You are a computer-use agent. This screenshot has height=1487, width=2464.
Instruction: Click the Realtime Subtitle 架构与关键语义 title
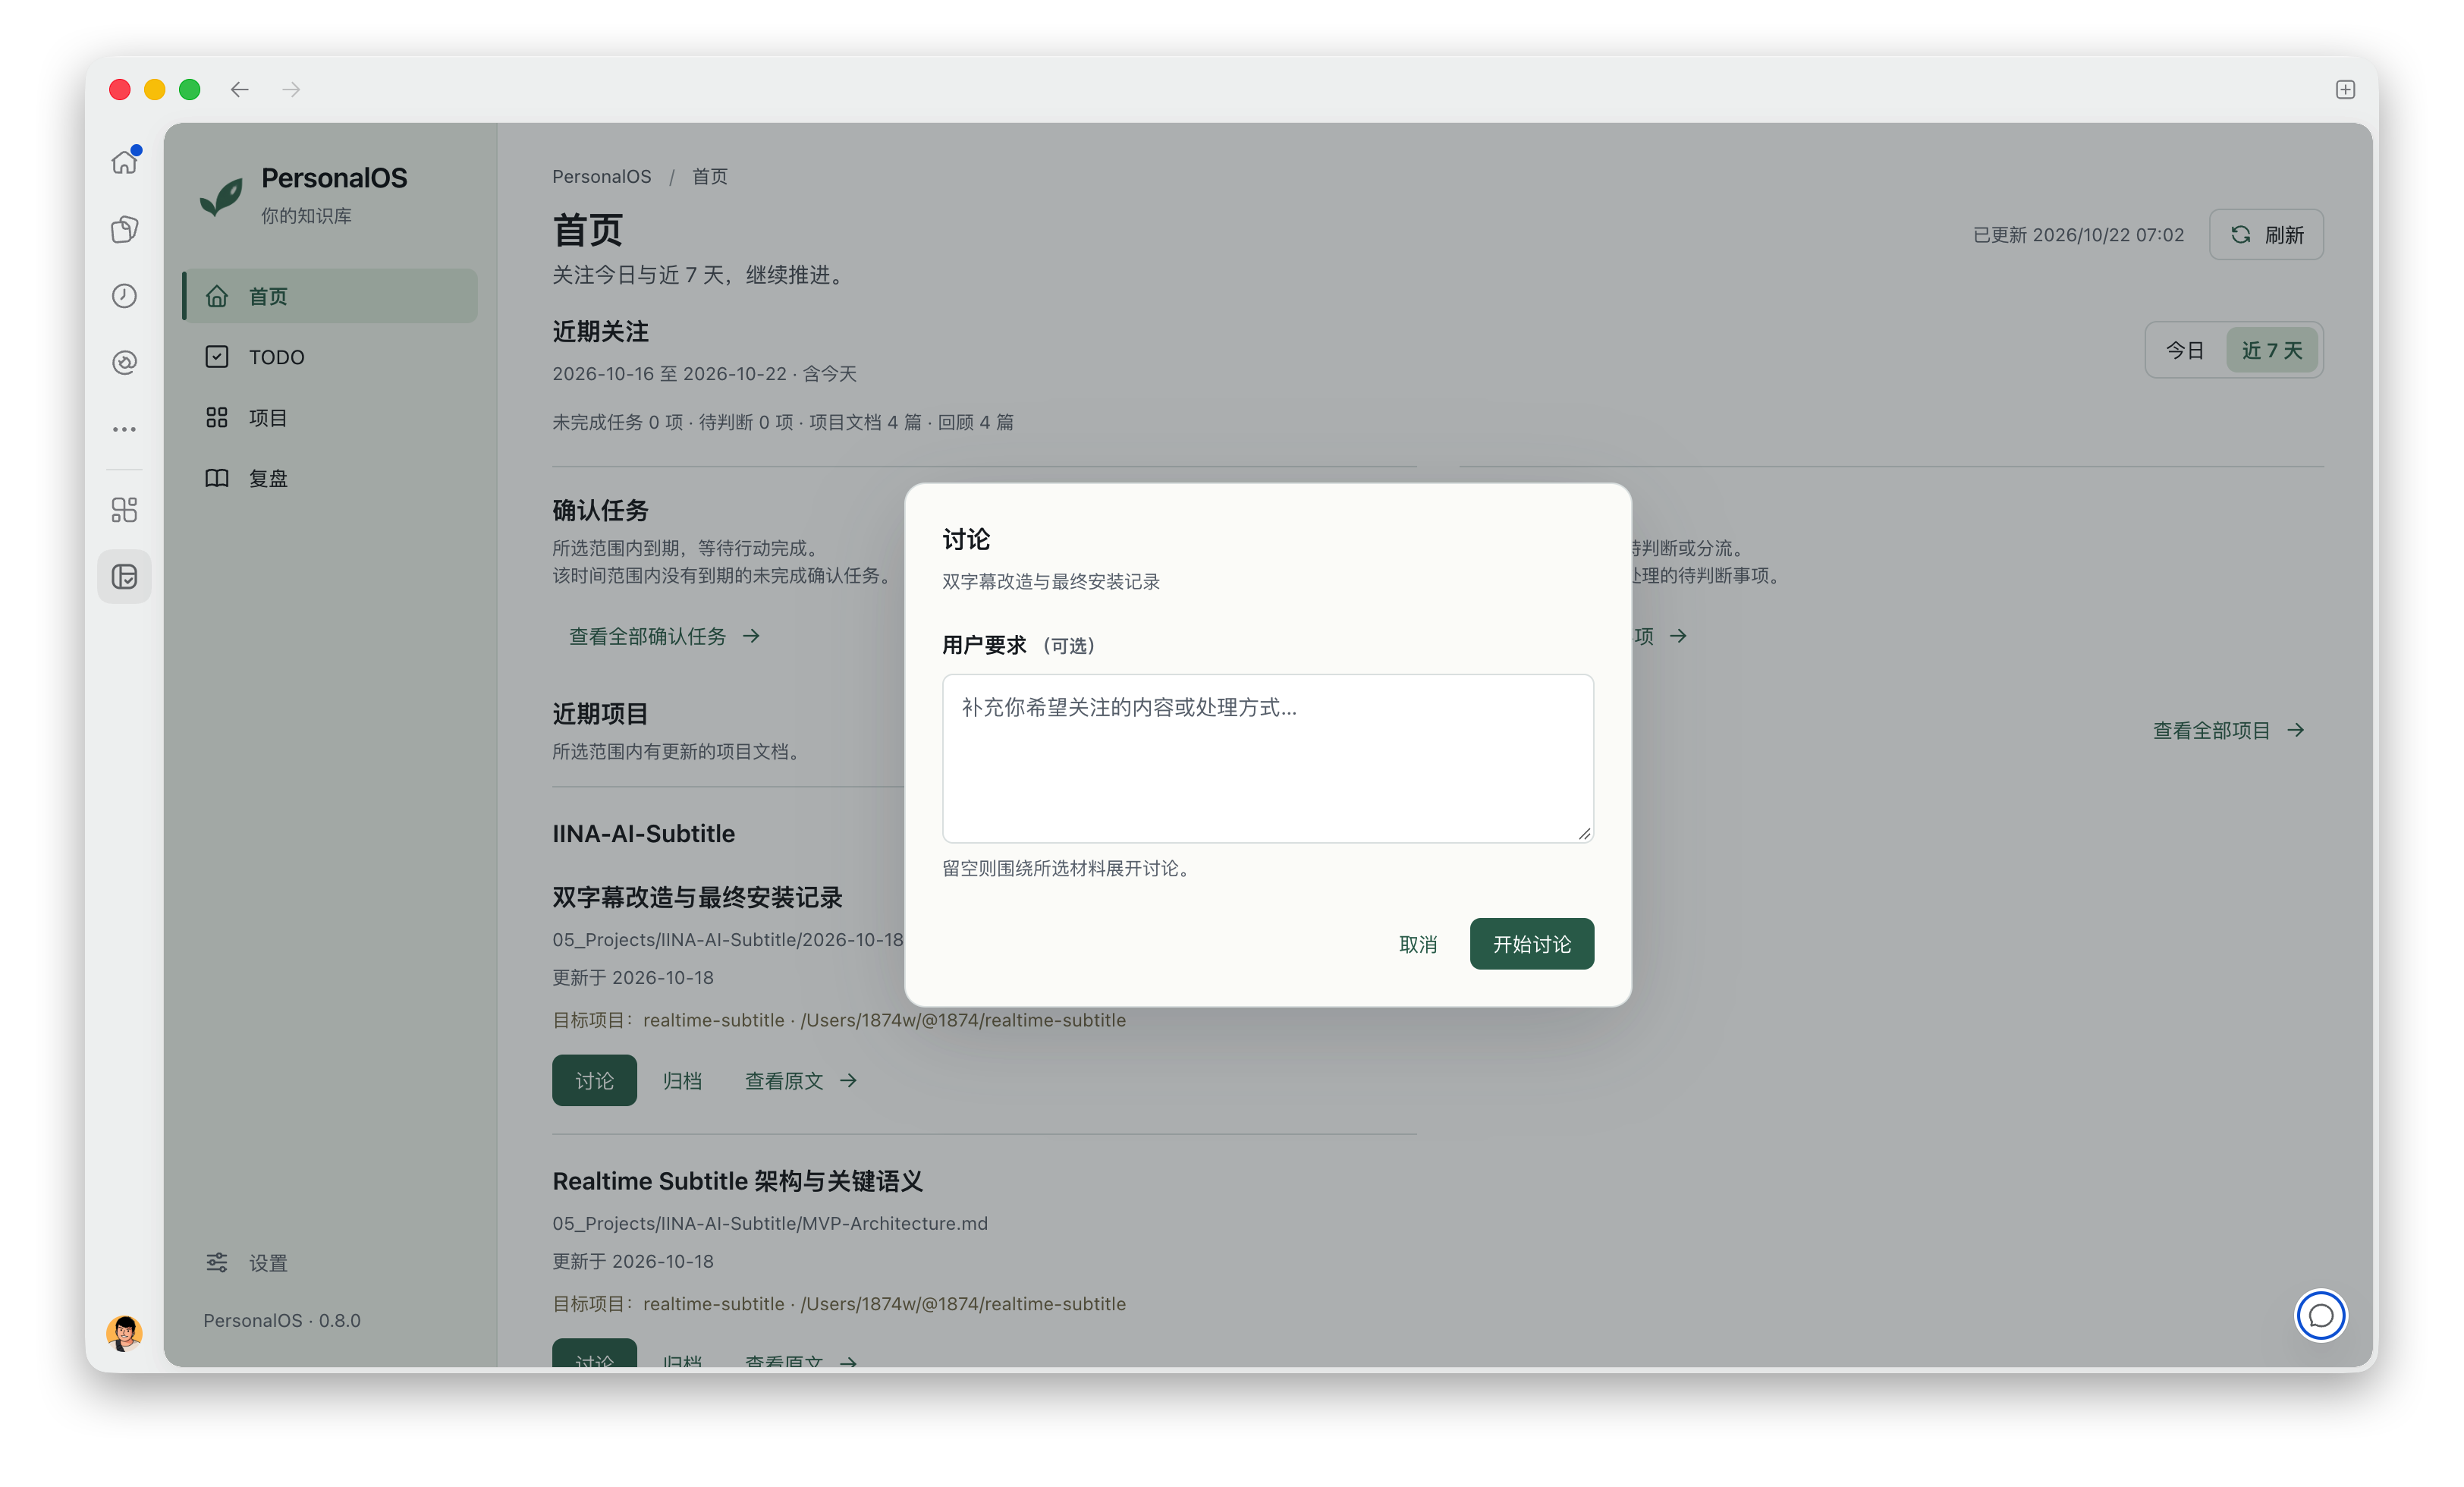(x=737, y=1182)
